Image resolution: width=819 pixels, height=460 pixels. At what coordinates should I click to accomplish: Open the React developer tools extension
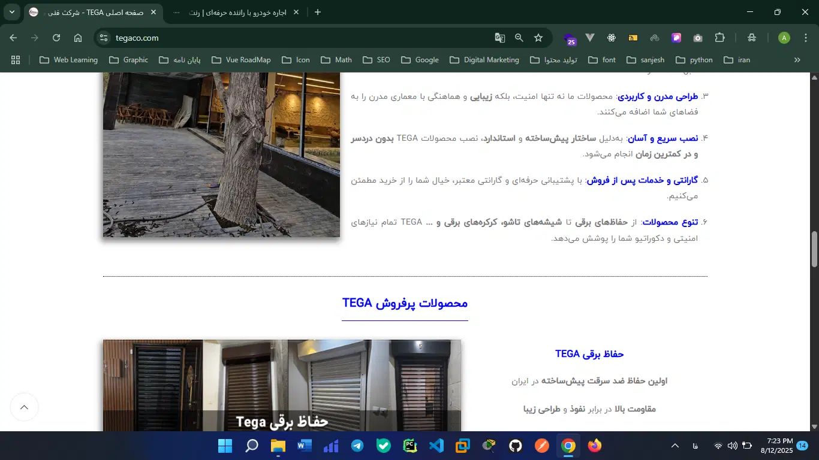[x=612, y=38]
